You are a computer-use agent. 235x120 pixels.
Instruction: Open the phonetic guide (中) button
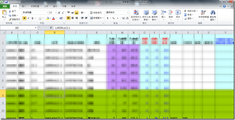[x=61, y=18]
